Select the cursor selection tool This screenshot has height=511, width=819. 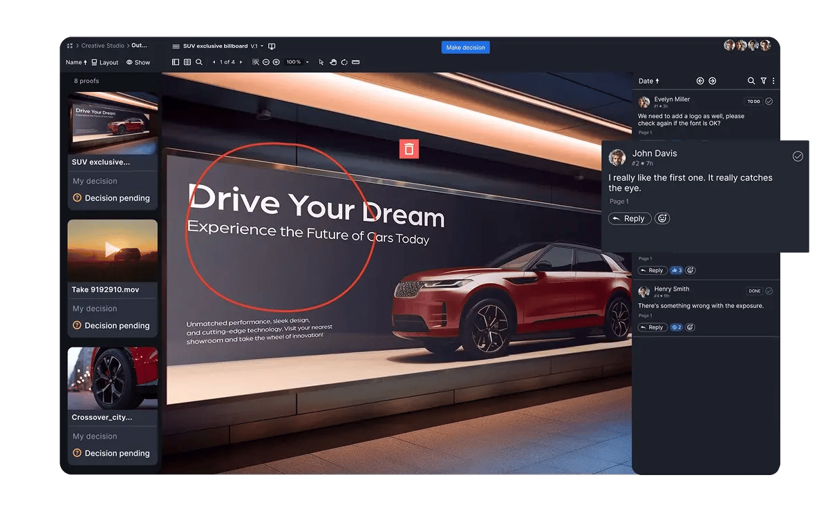coord(321,62)
